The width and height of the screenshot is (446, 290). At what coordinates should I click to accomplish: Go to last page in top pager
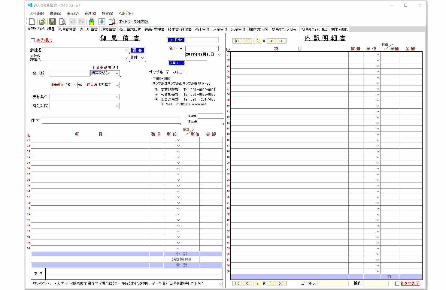tap(281, 41)
